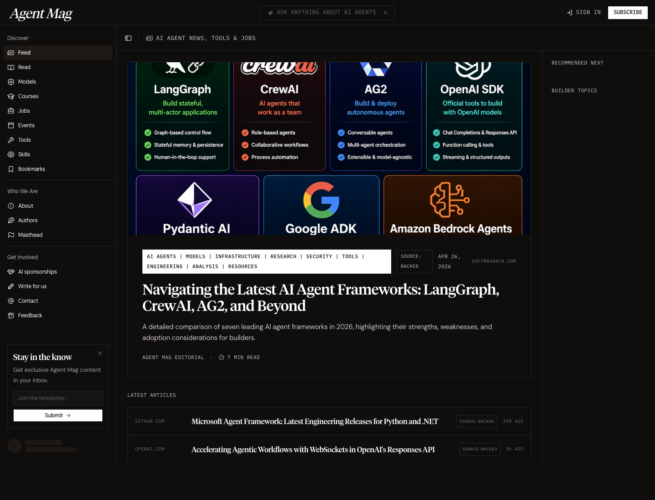Click the Sign In link

pyautogui.click(x=584, y=12)
